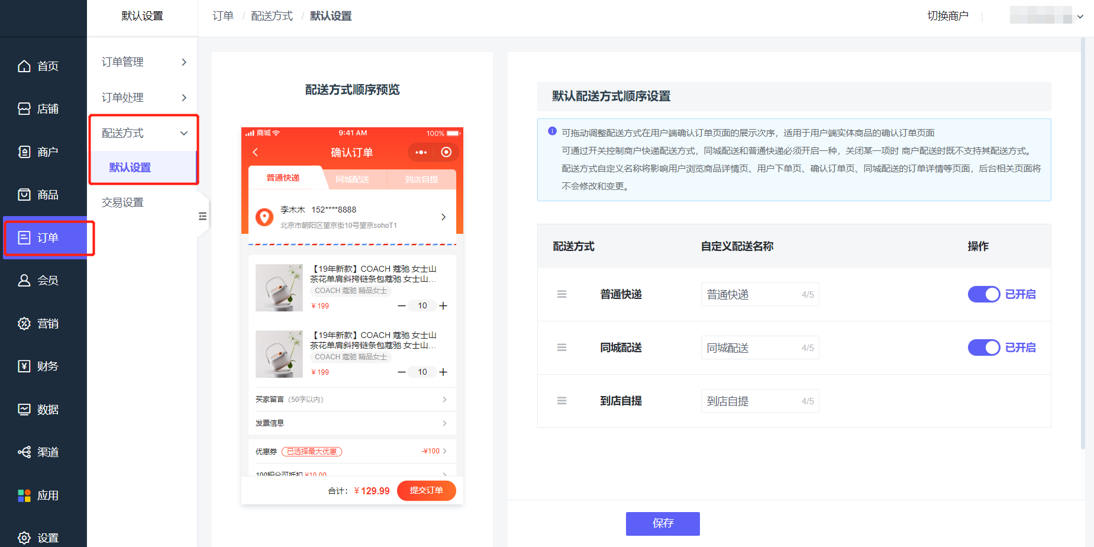Switch to 同城配送 tab in phone preview
The height and width of the screenshot is (547, 1094).
click(x=352, y=179)
